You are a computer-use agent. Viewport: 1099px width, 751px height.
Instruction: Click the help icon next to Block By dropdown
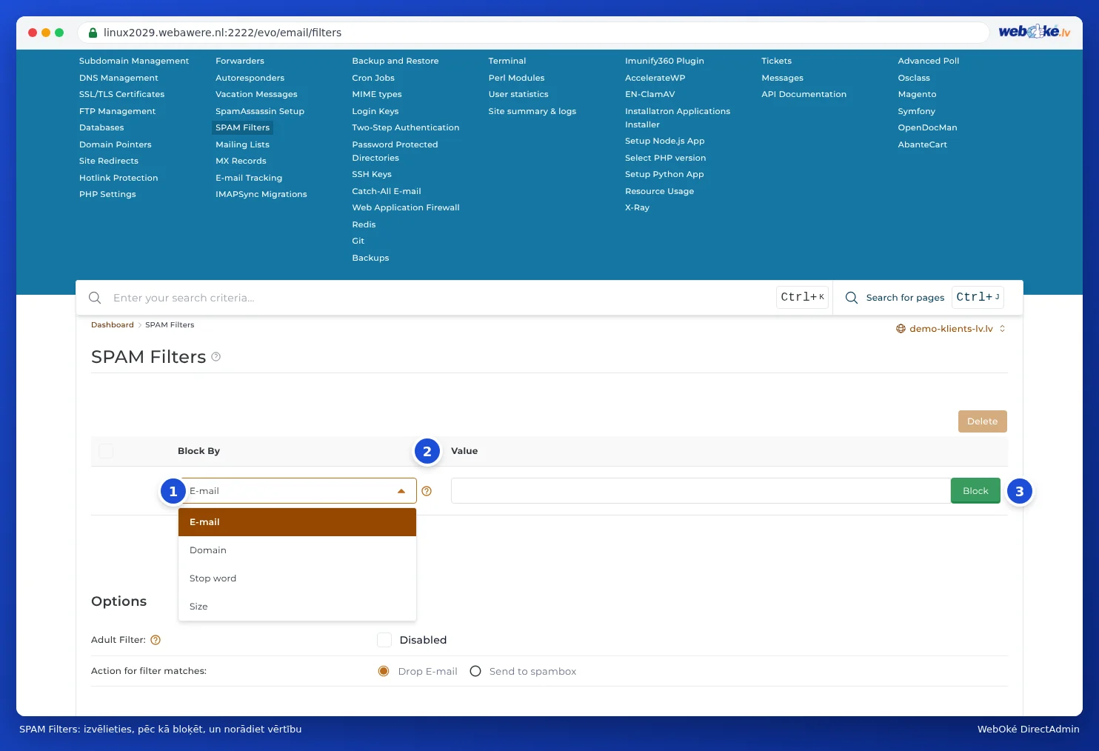coord(427,491)
